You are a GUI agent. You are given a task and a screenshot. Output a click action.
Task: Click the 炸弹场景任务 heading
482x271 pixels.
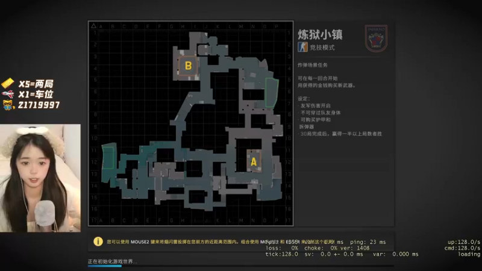[313, 65]
